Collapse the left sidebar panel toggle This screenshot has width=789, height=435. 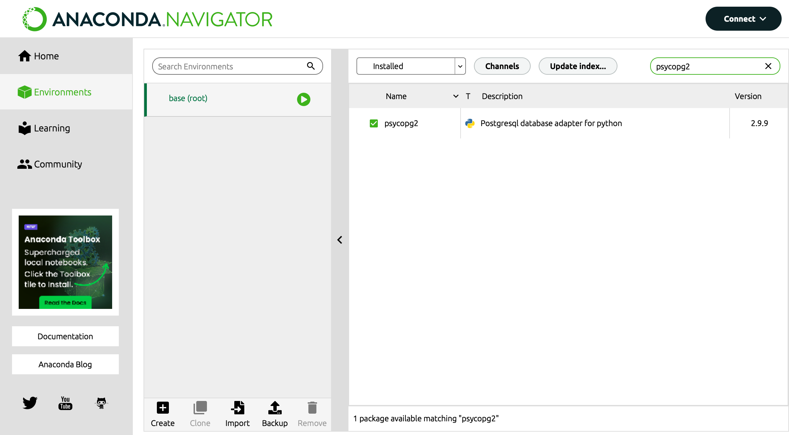click(x=340, y=240)
